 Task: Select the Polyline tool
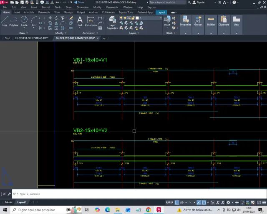tap(14, 21)
